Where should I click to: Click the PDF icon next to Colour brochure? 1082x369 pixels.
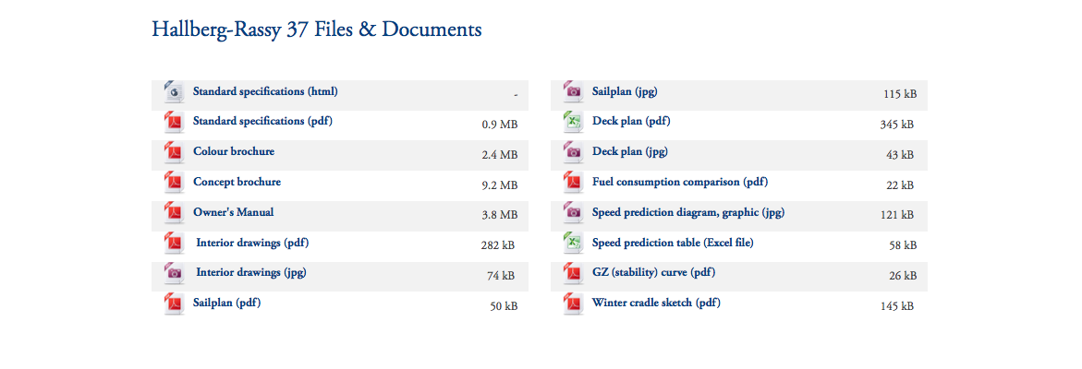click(175, 153)
